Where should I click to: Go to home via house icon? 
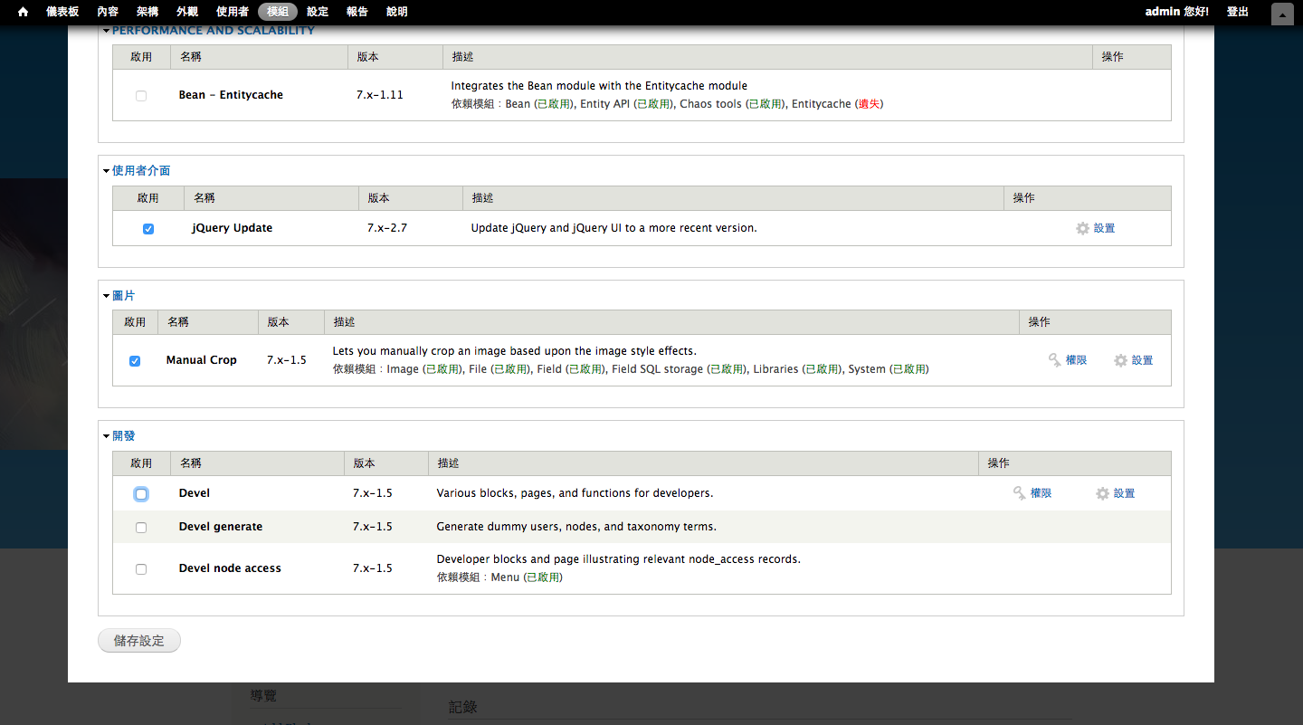23,12
